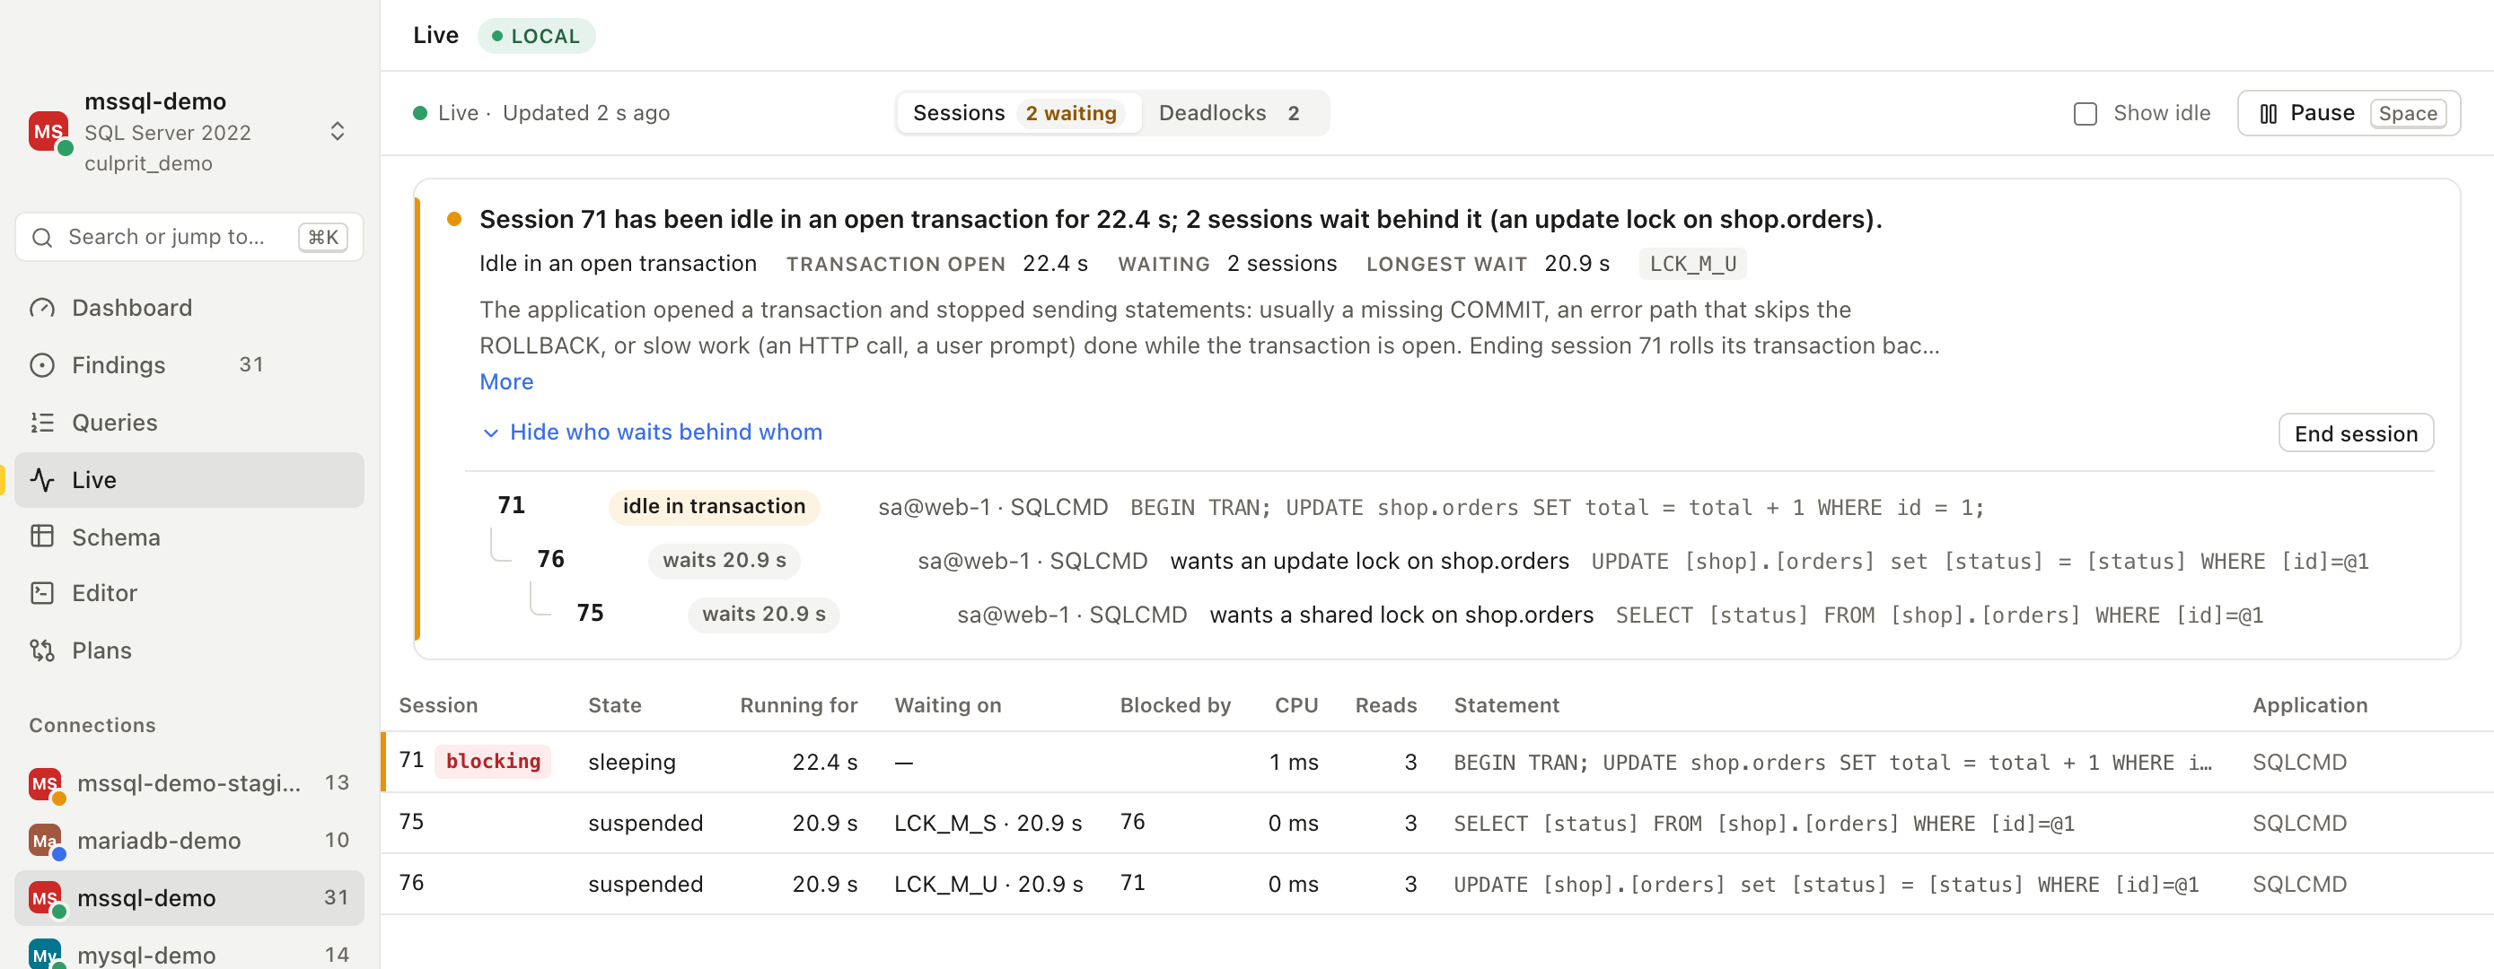This screenshot has width=2494, height=969.
Task: Click the Queries list icon
Action: point(41,422)
